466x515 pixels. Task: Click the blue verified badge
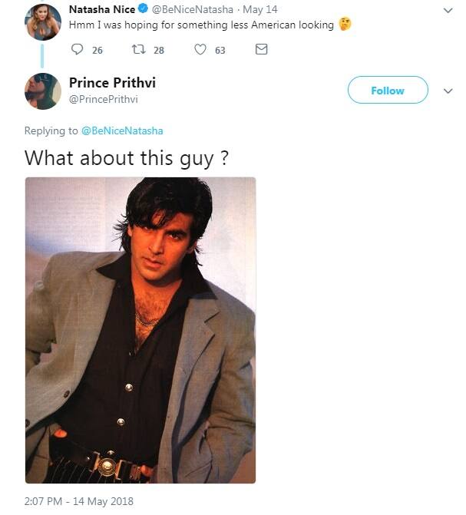[x=143, y=9]
